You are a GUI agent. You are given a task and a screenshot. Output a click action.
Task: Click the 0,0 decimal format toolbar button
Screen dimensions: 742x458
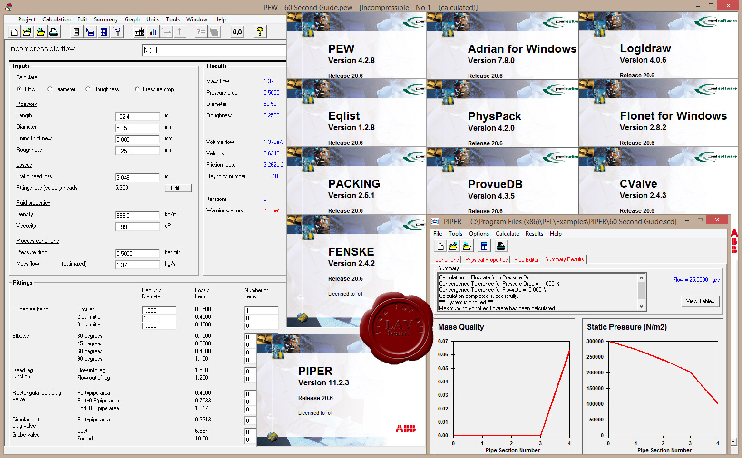click(237, 32)
